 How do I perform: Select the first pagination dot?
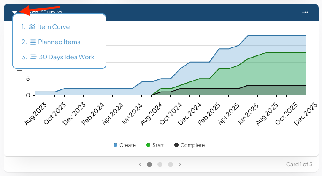[149, 164]
